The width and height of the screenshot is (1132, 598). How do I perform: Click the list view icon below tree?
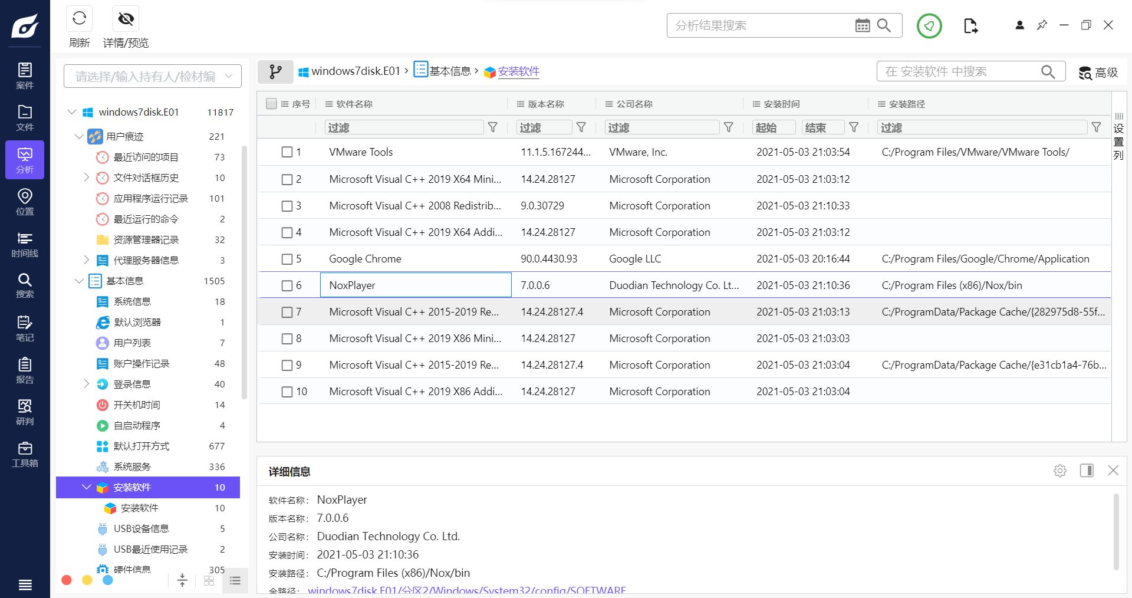click(235, 580)
